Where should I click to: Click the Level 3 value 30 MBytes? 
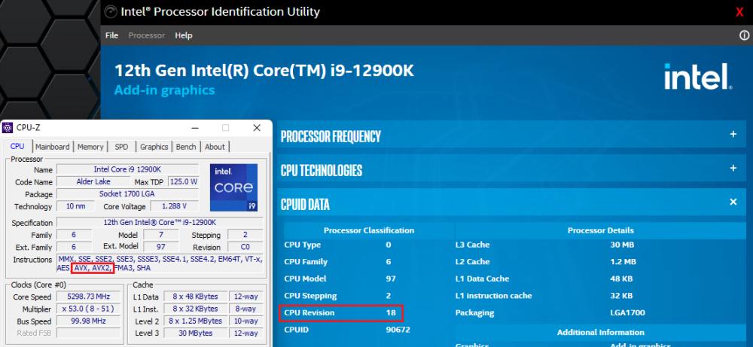195,333
